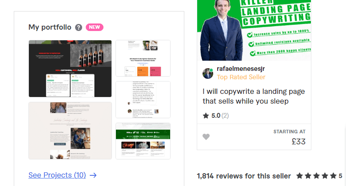
Task: Click the fifth seller review star
Action: pos(333,176)
